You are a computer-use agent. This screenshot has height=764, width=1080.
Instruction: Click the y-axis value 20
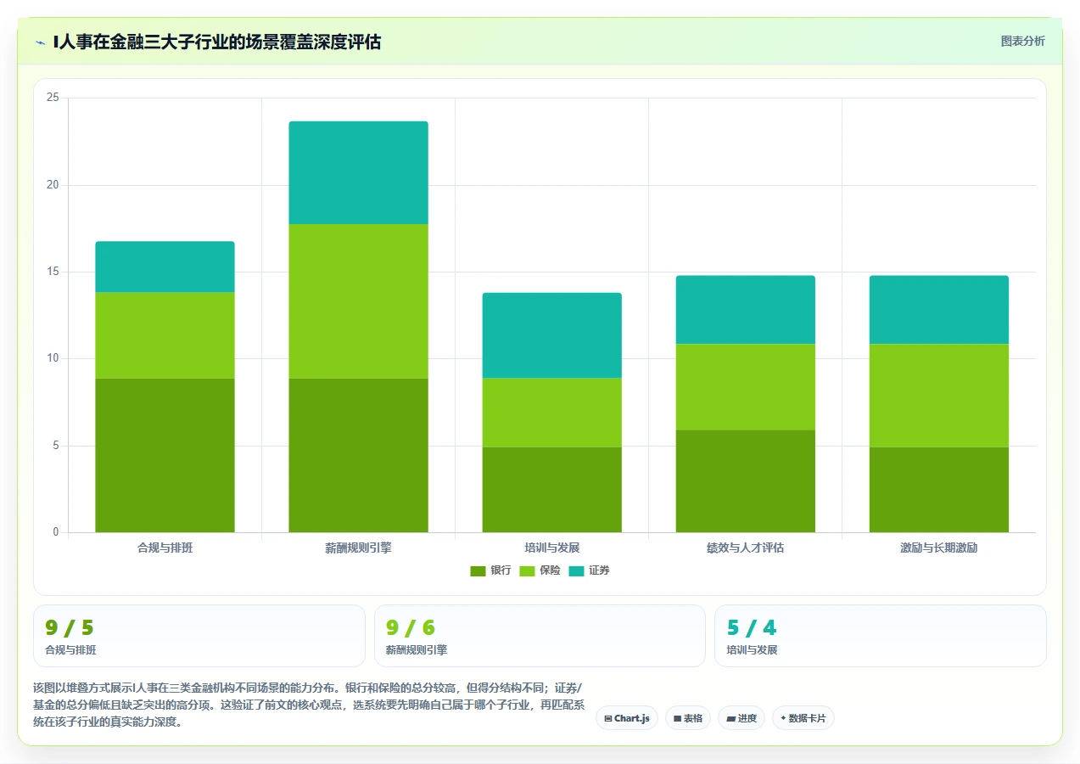[x=53, y=185]
